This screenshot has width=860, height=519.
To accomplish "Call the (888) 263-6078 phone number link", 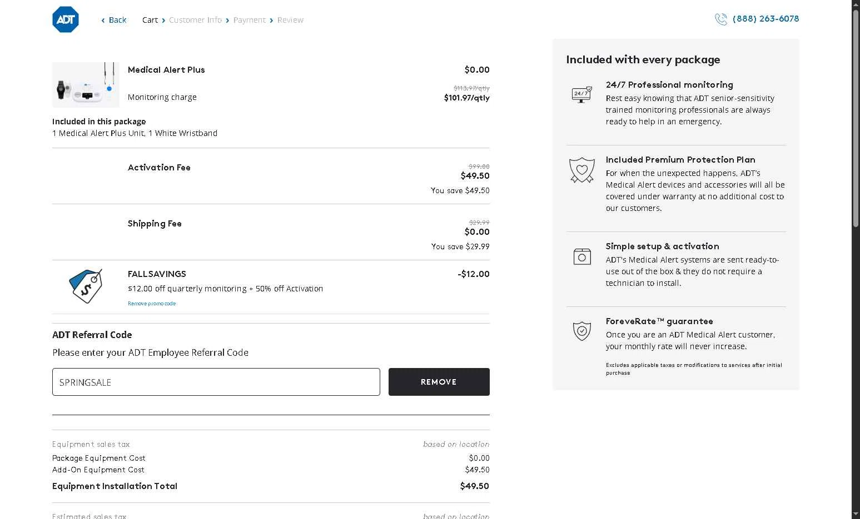I will (765, 19).
